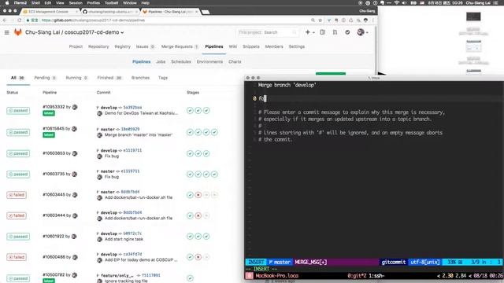Screen dimensions: 504x283
Task: Select the Charts sub-navigation link
Action: coord(235,61)
